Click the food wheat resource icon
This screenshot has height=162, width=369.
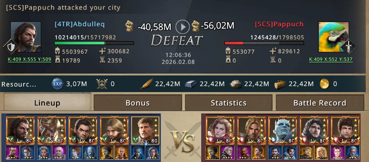coord(146,84)
